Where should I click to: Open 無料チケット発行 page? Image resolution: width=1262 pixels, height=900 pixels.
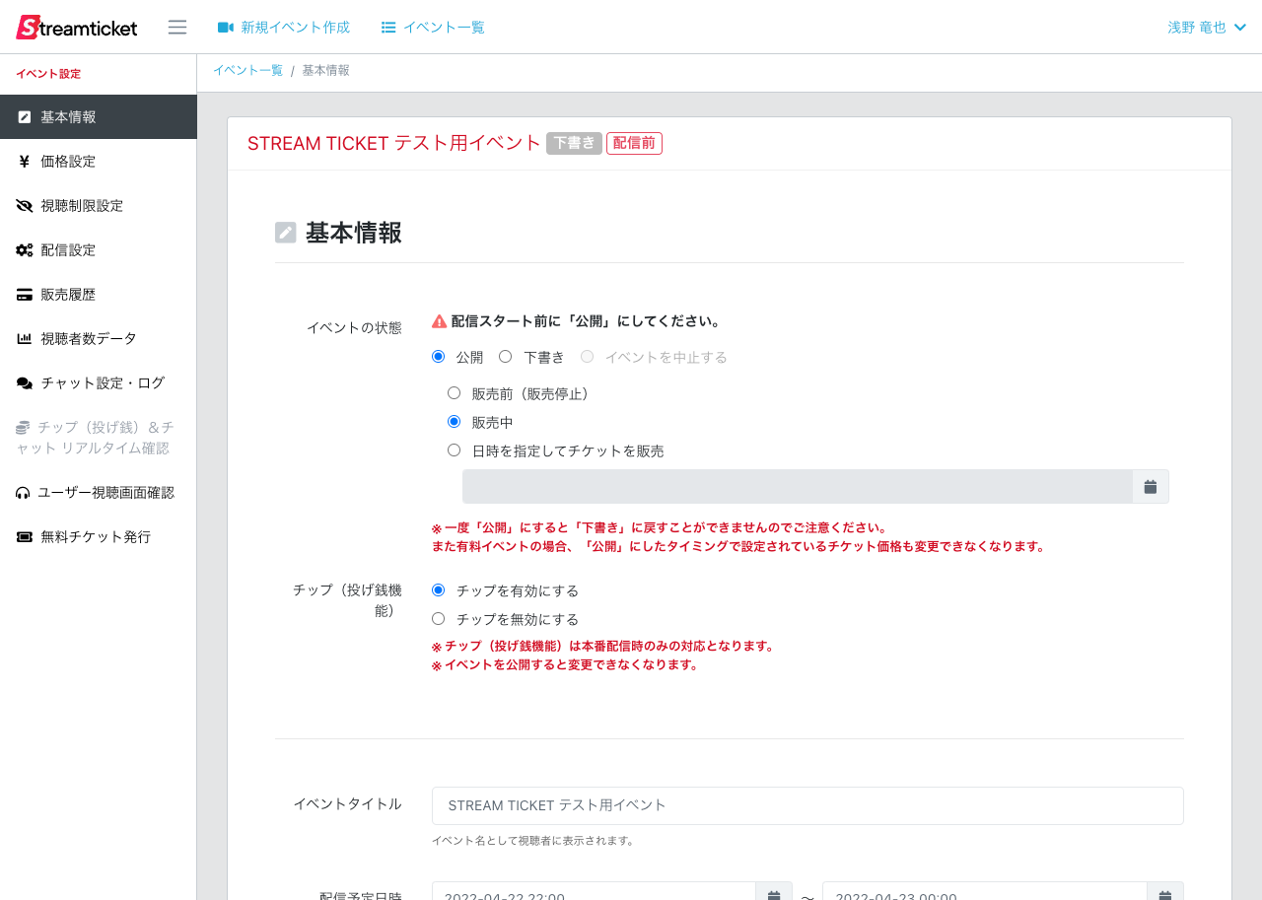coord(99,537)
